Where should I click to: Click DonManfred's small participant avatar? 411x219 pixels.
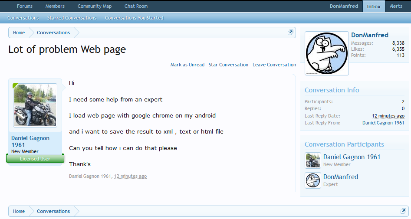point(313,180)
